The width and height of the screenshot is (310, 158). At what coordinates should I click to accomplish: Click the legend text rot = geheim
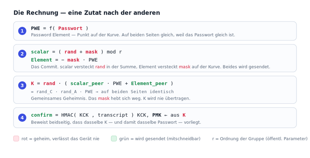point(60,139)
